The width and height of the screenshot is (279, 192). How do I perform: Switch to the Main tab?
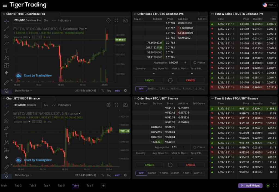[x=4, y=185]
